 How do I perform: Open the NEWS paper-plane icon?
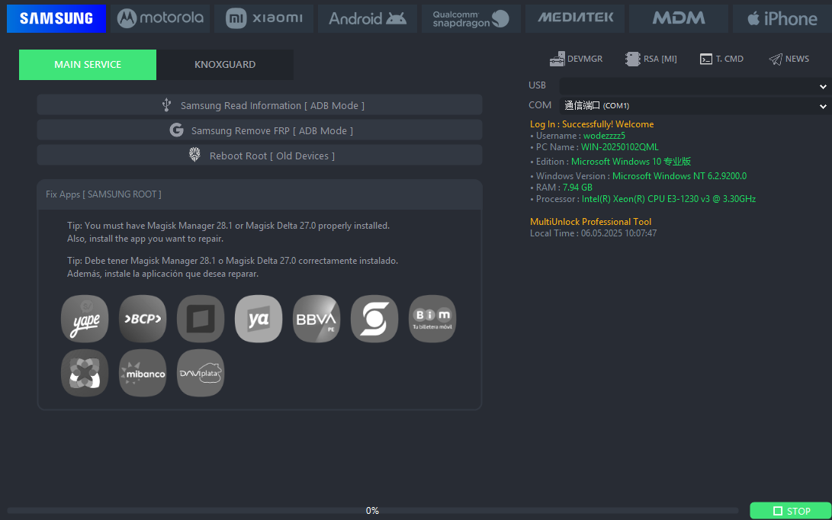(789, 58)
